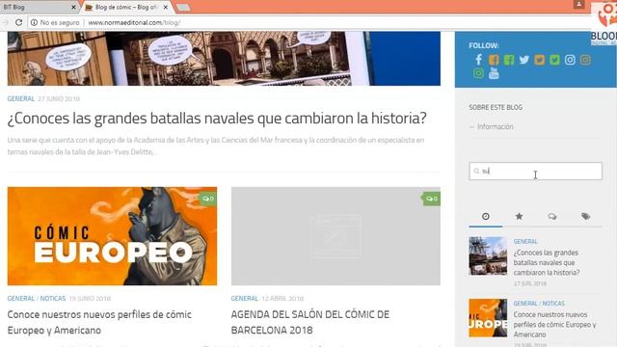Open the green Twitter follow icon

555,60
